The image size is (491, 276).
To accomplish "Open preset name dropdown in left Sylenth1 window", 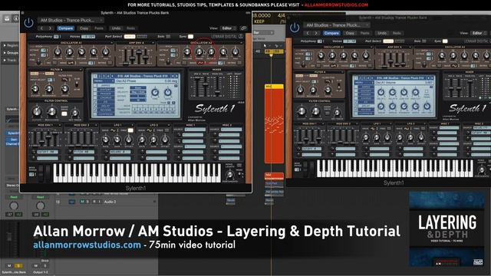I will (71, 21).
